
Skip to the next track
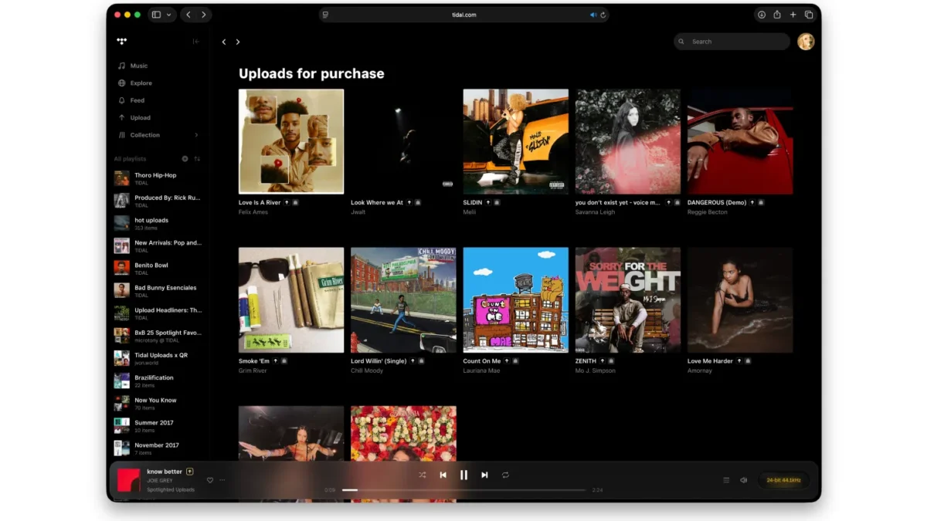484,475
